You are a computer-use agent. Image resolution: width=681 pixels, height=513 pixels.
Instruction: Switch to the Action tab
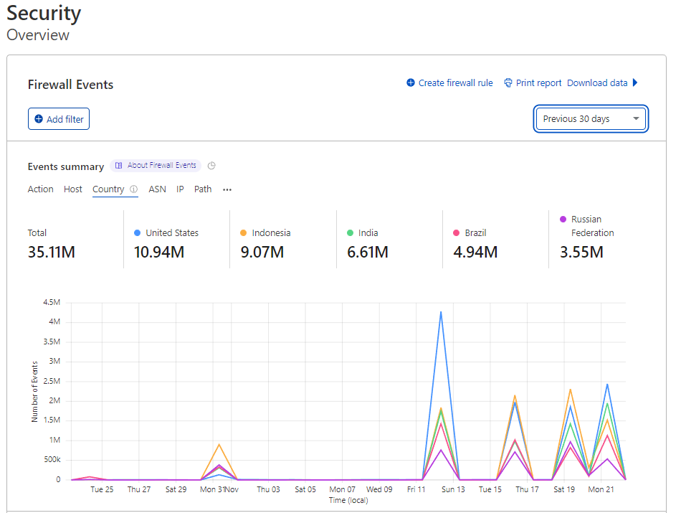pos(41,189)
